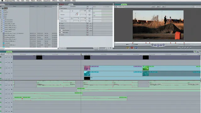Image resolution: width=201 pixels, height=113 pixels.
Task: Lock track A2 in the timeline
Action: pyautogui.click(x=9, y=85)
